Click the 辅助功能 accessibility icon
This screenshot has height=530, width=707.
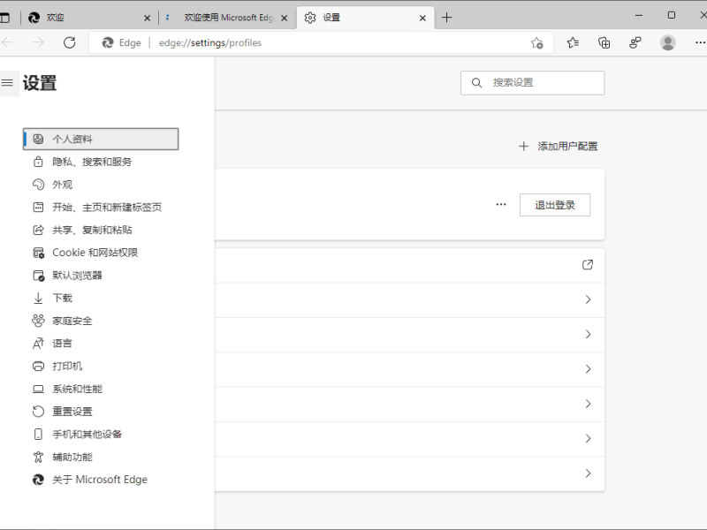coord(38,457)
